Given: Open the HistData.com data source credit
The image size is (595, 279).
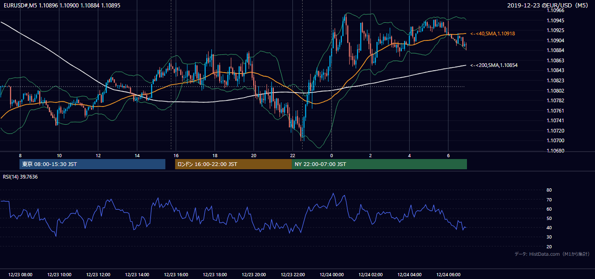Looking at the screenshot, I should coord(552,254).
